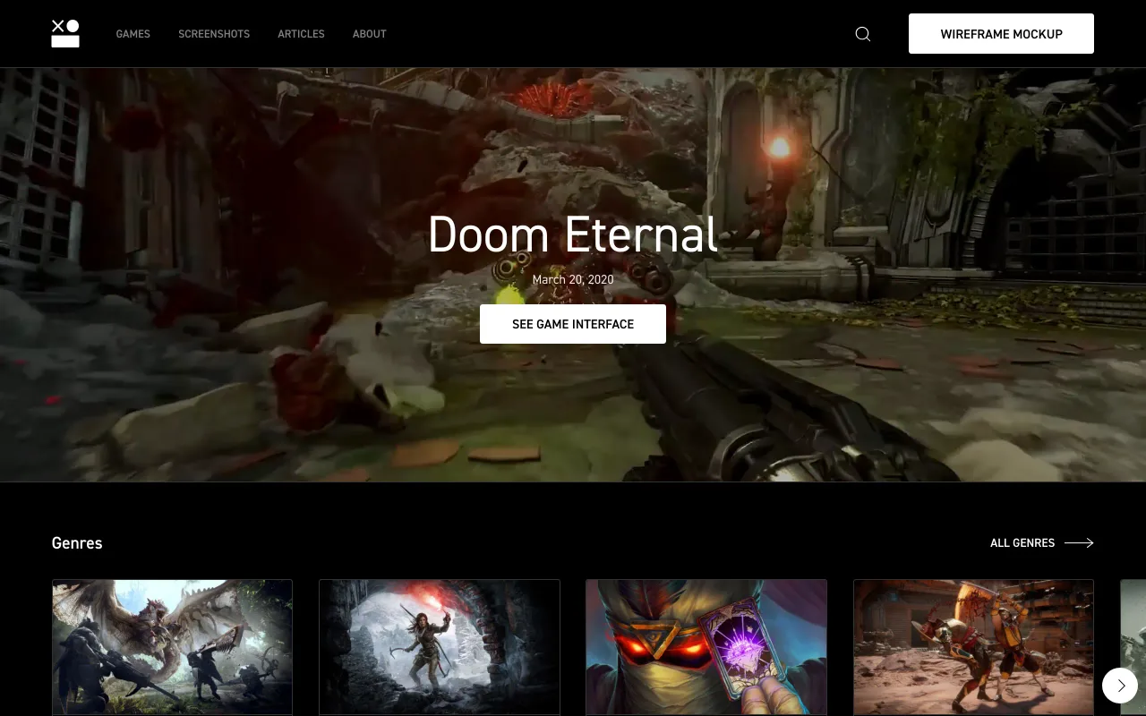Open the monster hunter dragon genre thumbnail
The width and height of the screenshot is (1146, 716).
(x=172, y=647)
